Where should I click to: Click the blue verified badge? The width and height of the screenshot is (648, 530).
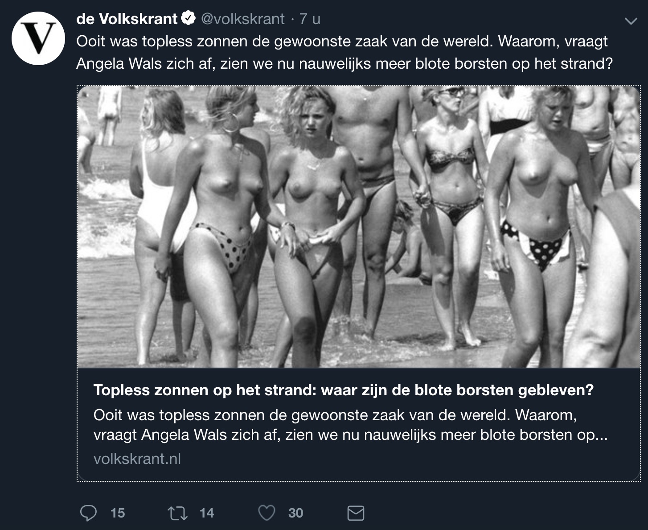[x=189, y=19]
